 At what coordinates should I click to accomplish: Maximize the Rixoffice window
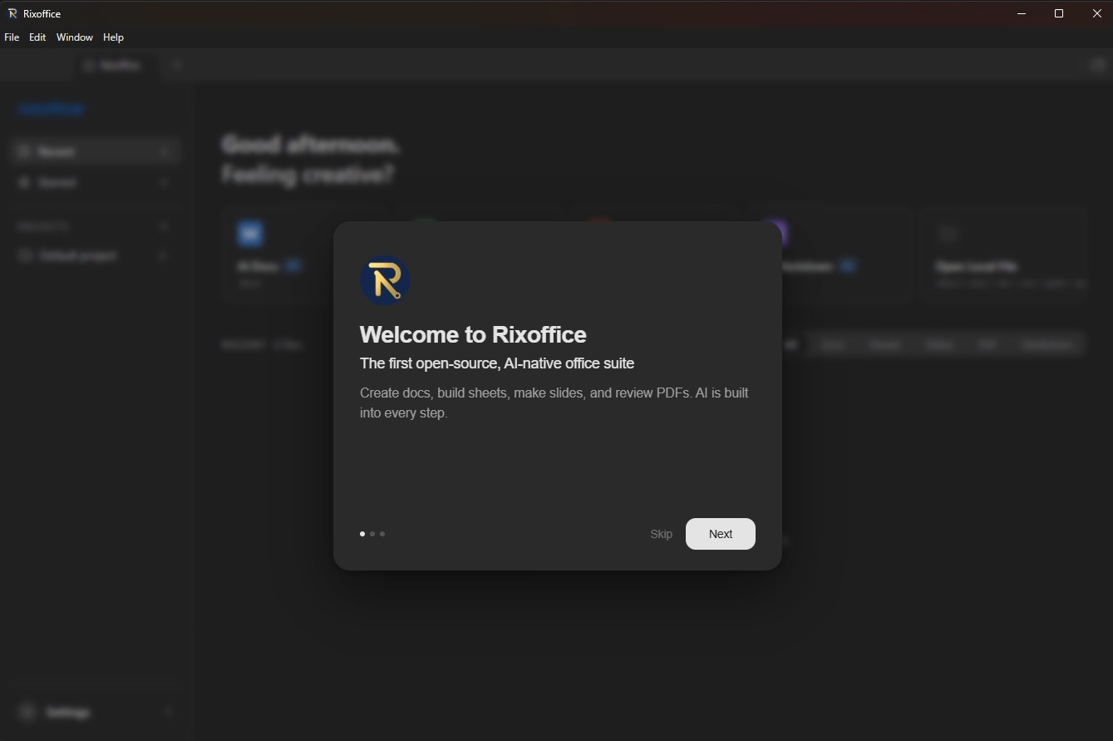coord(1059,13)
